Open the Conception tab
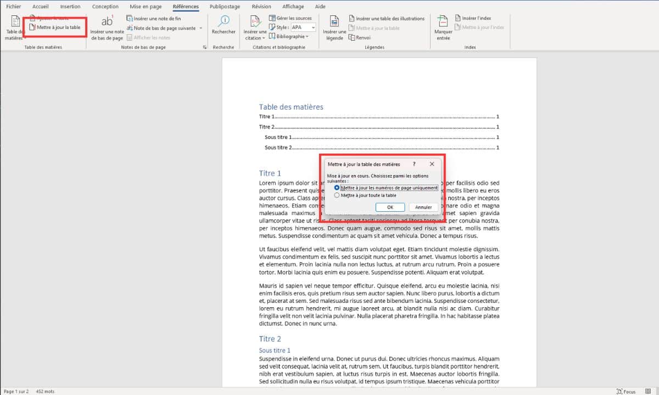The image size is (659, 395). click(105, 7)
